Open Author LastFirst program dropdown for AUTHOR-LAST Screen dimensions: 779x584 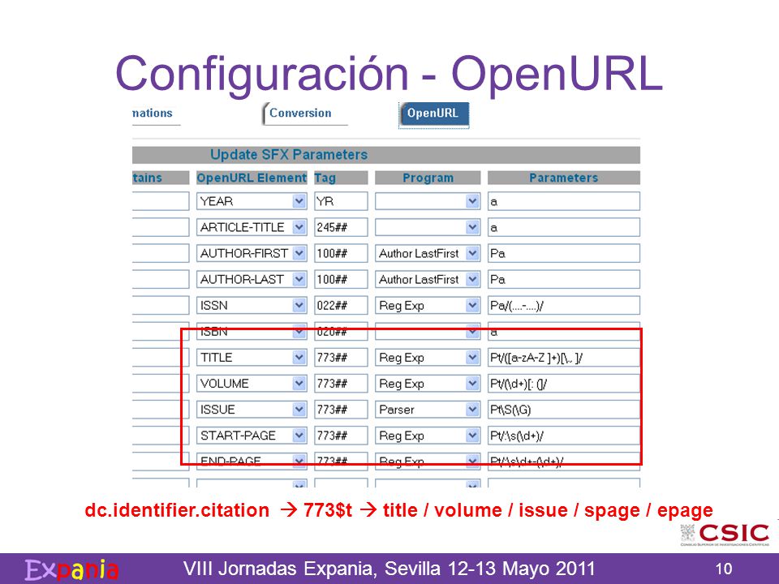(428, 279)
